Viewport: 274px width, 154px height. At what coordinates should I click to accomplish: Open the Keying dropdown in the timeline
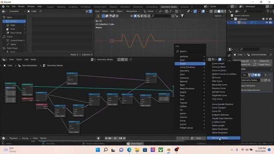pos(26,138)
